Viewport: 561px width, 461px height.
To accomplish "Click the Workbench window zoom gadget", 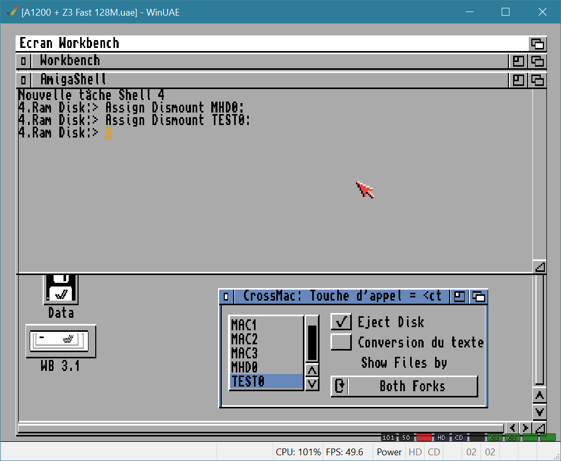I will tap(518, 61).
